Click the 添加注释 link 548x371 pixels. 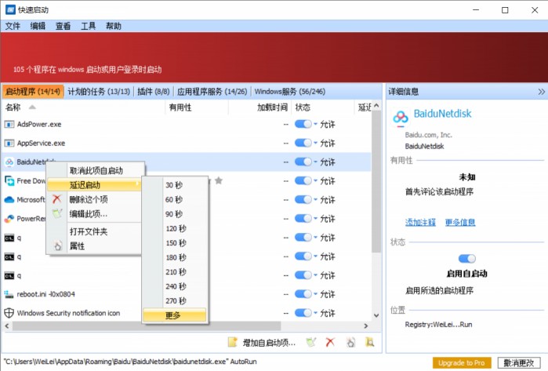tap(419, 222)
